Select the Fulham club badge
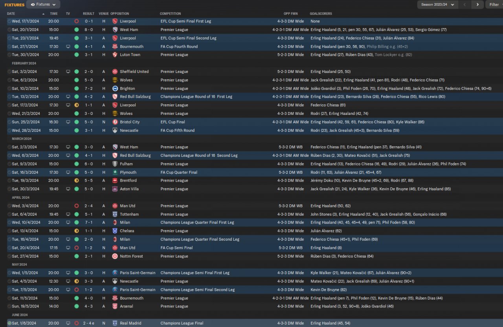Screen dimensions: 503x327 click(115, 164)
